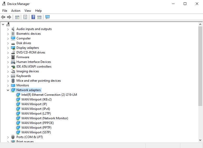
Task: Open the View menu
Action: point(28,11)
